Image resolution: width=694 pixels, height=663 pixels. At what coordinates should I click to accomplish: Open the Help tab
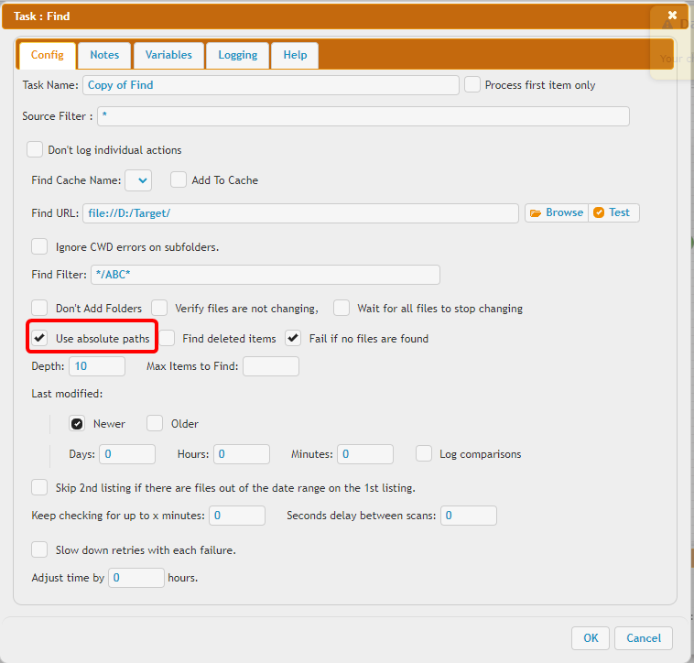(295, 55)
